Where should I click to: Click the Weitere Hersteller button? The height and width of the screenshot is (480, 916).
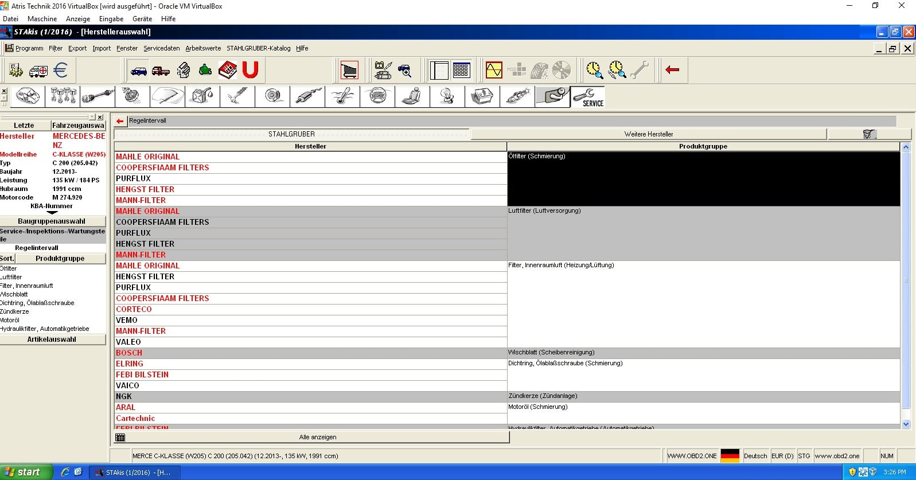click(648, 134)
